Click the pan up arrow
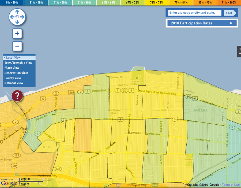 pyautogui.click(x=17, y=12)
